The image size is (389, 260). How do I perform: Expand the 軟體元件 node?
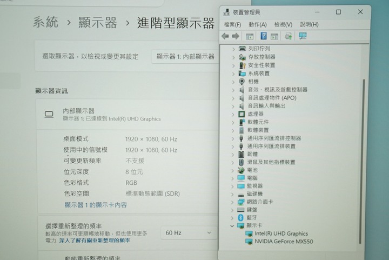(x=233, y=122)
